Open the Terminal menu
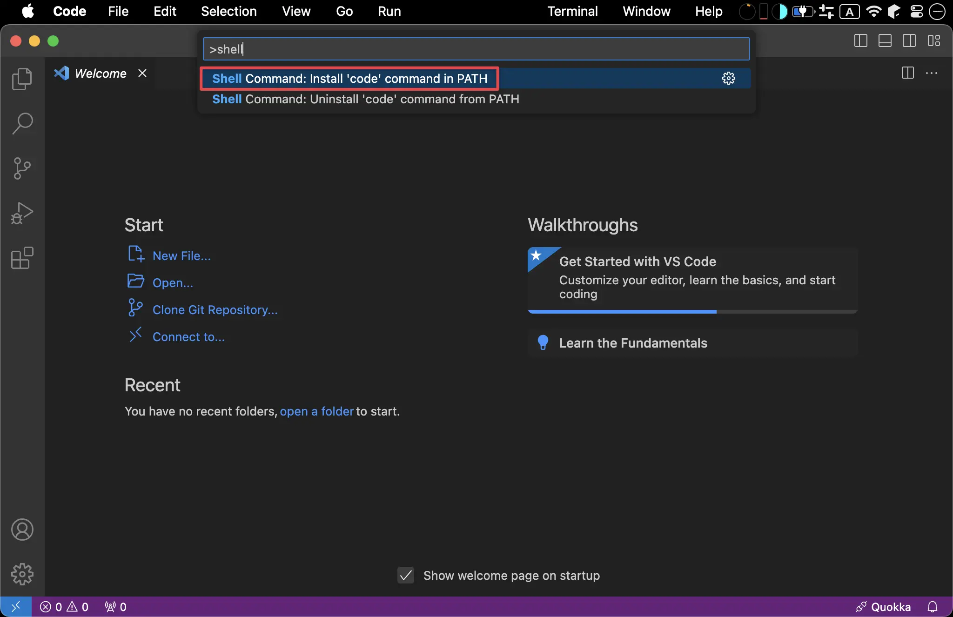This screenshot has width=953, height=617. (572, 11)
